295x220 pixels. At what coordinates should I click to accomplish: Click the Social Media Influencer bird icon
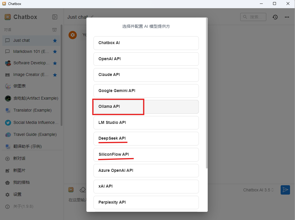tap(8, 123)
